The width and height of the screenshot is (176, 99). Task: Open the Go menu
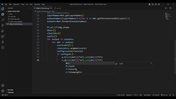point(27,4)
